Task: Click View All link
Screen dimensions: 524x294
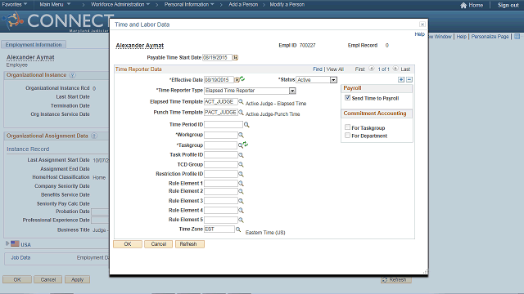Action: pyautogui.click(x=335, y=69)
